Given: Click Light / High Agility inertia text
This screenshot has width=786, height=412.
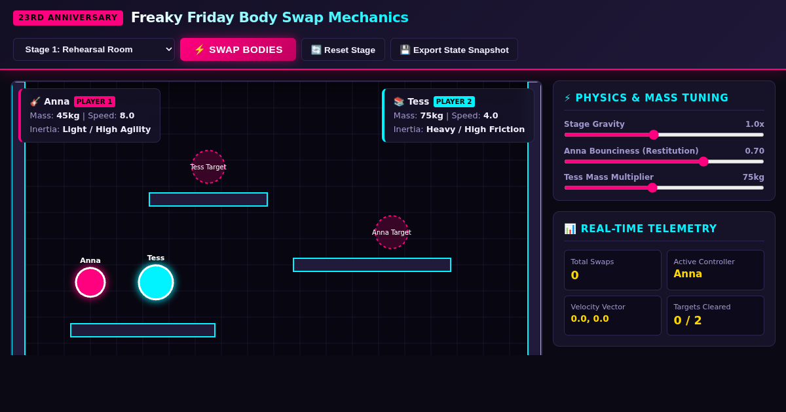Looking at the screenshot, I should (x=107, y=129).
